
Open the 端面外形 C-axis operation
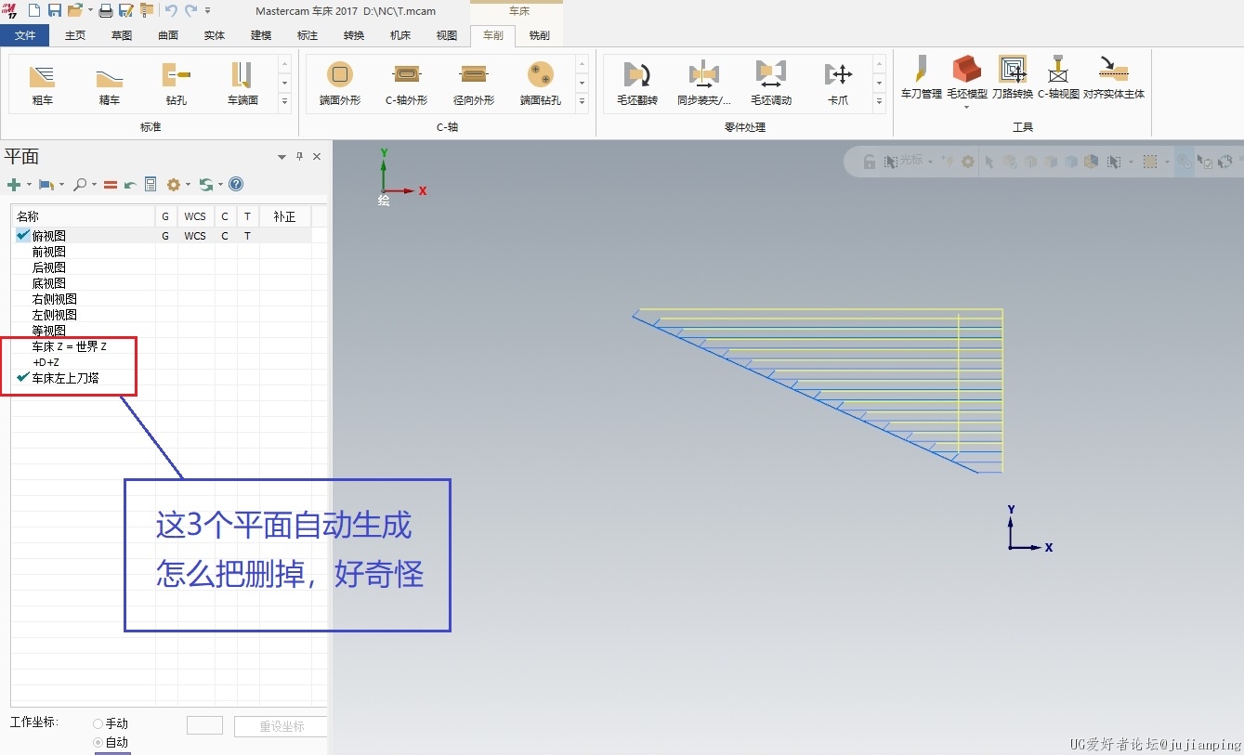pos(340,84)
